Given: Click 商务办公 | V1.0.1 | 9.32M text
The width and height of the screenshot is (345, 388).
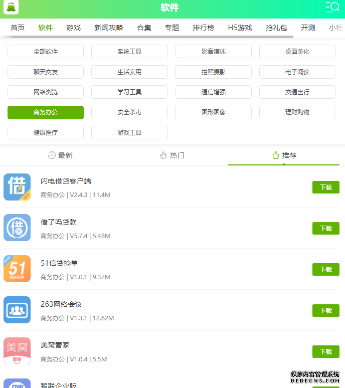Looking at the screenshot, I should pyautogui.click(x=76, y=277).
